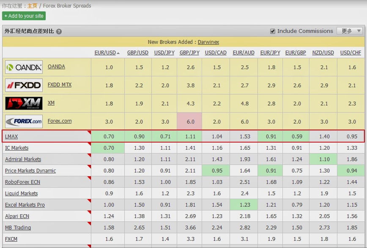Viewport: 367px width, 248px height.
Task: Sort by the USD/CHF column header
Action: [351, 53]
